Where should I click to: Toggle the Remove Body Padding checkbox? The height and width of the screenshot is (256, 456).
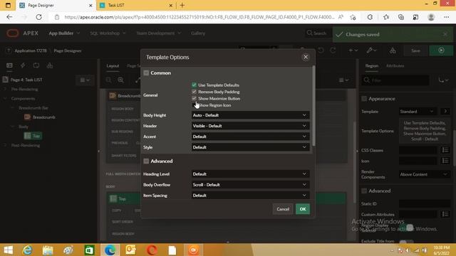coord(194,92)
